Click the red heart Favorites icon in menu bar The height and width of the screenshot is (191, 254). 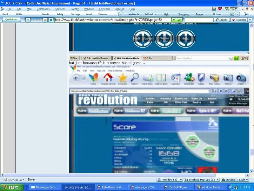pyautogui.click(x=220, y=9)
